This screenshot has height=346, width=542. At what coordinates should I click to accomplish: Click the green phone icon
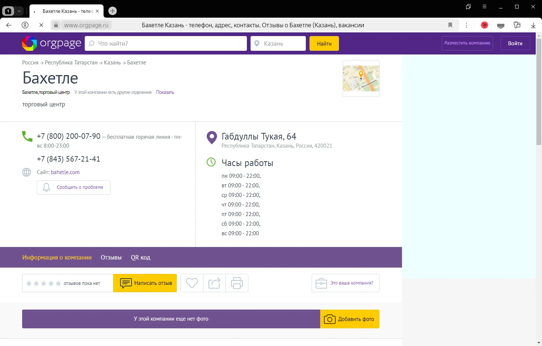click(x=27, y=137)
